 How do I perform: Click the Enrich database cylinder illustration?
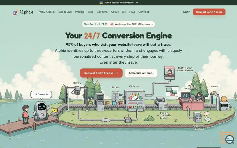click(x=115, y=97)
